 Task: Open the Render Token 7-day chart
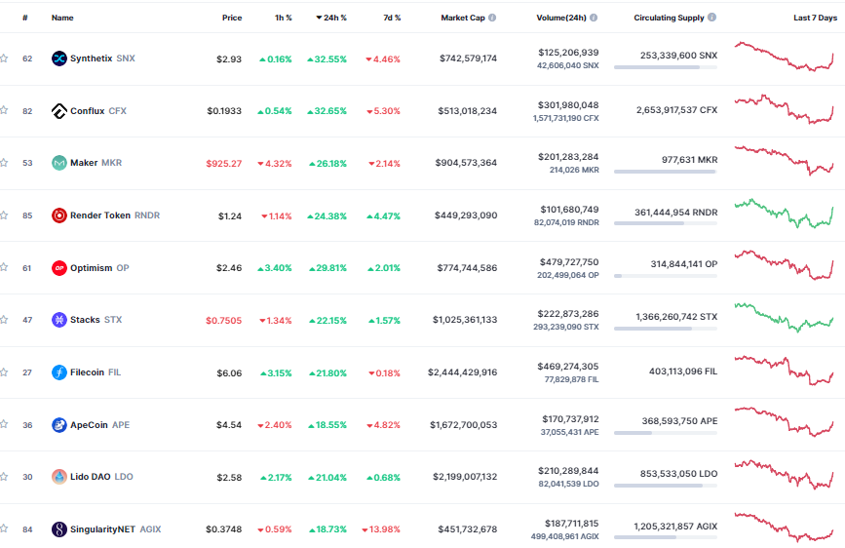coord(785,214)
